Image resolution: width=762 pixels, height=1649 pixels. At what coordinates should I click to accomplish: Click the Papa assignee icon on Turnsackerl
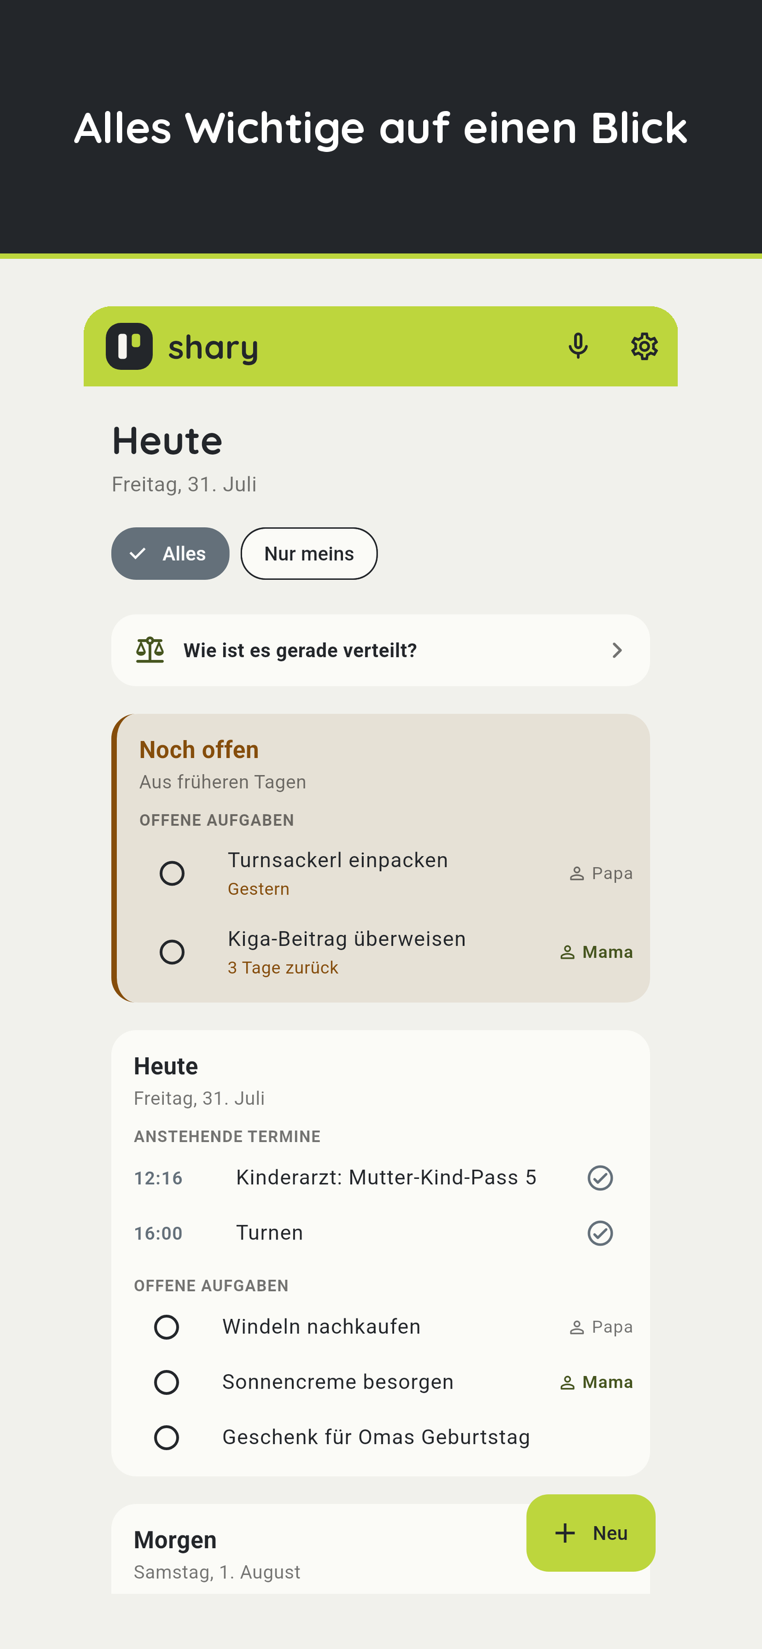576,874
